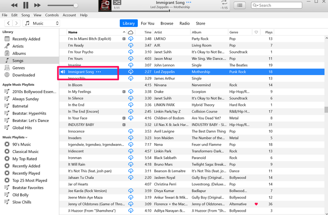
Task: Pause the playing song
Action: pos(25,5)
